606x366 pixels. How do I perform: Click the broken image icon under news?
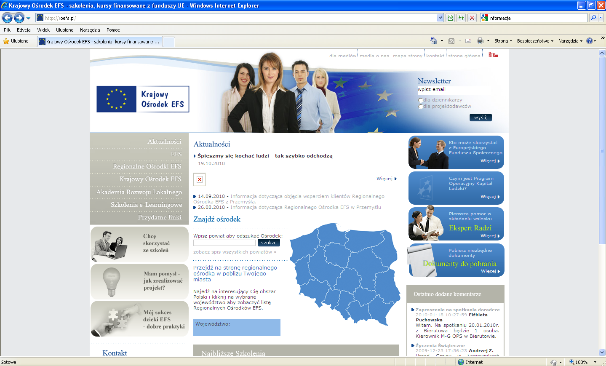click(x=200, y=179)
